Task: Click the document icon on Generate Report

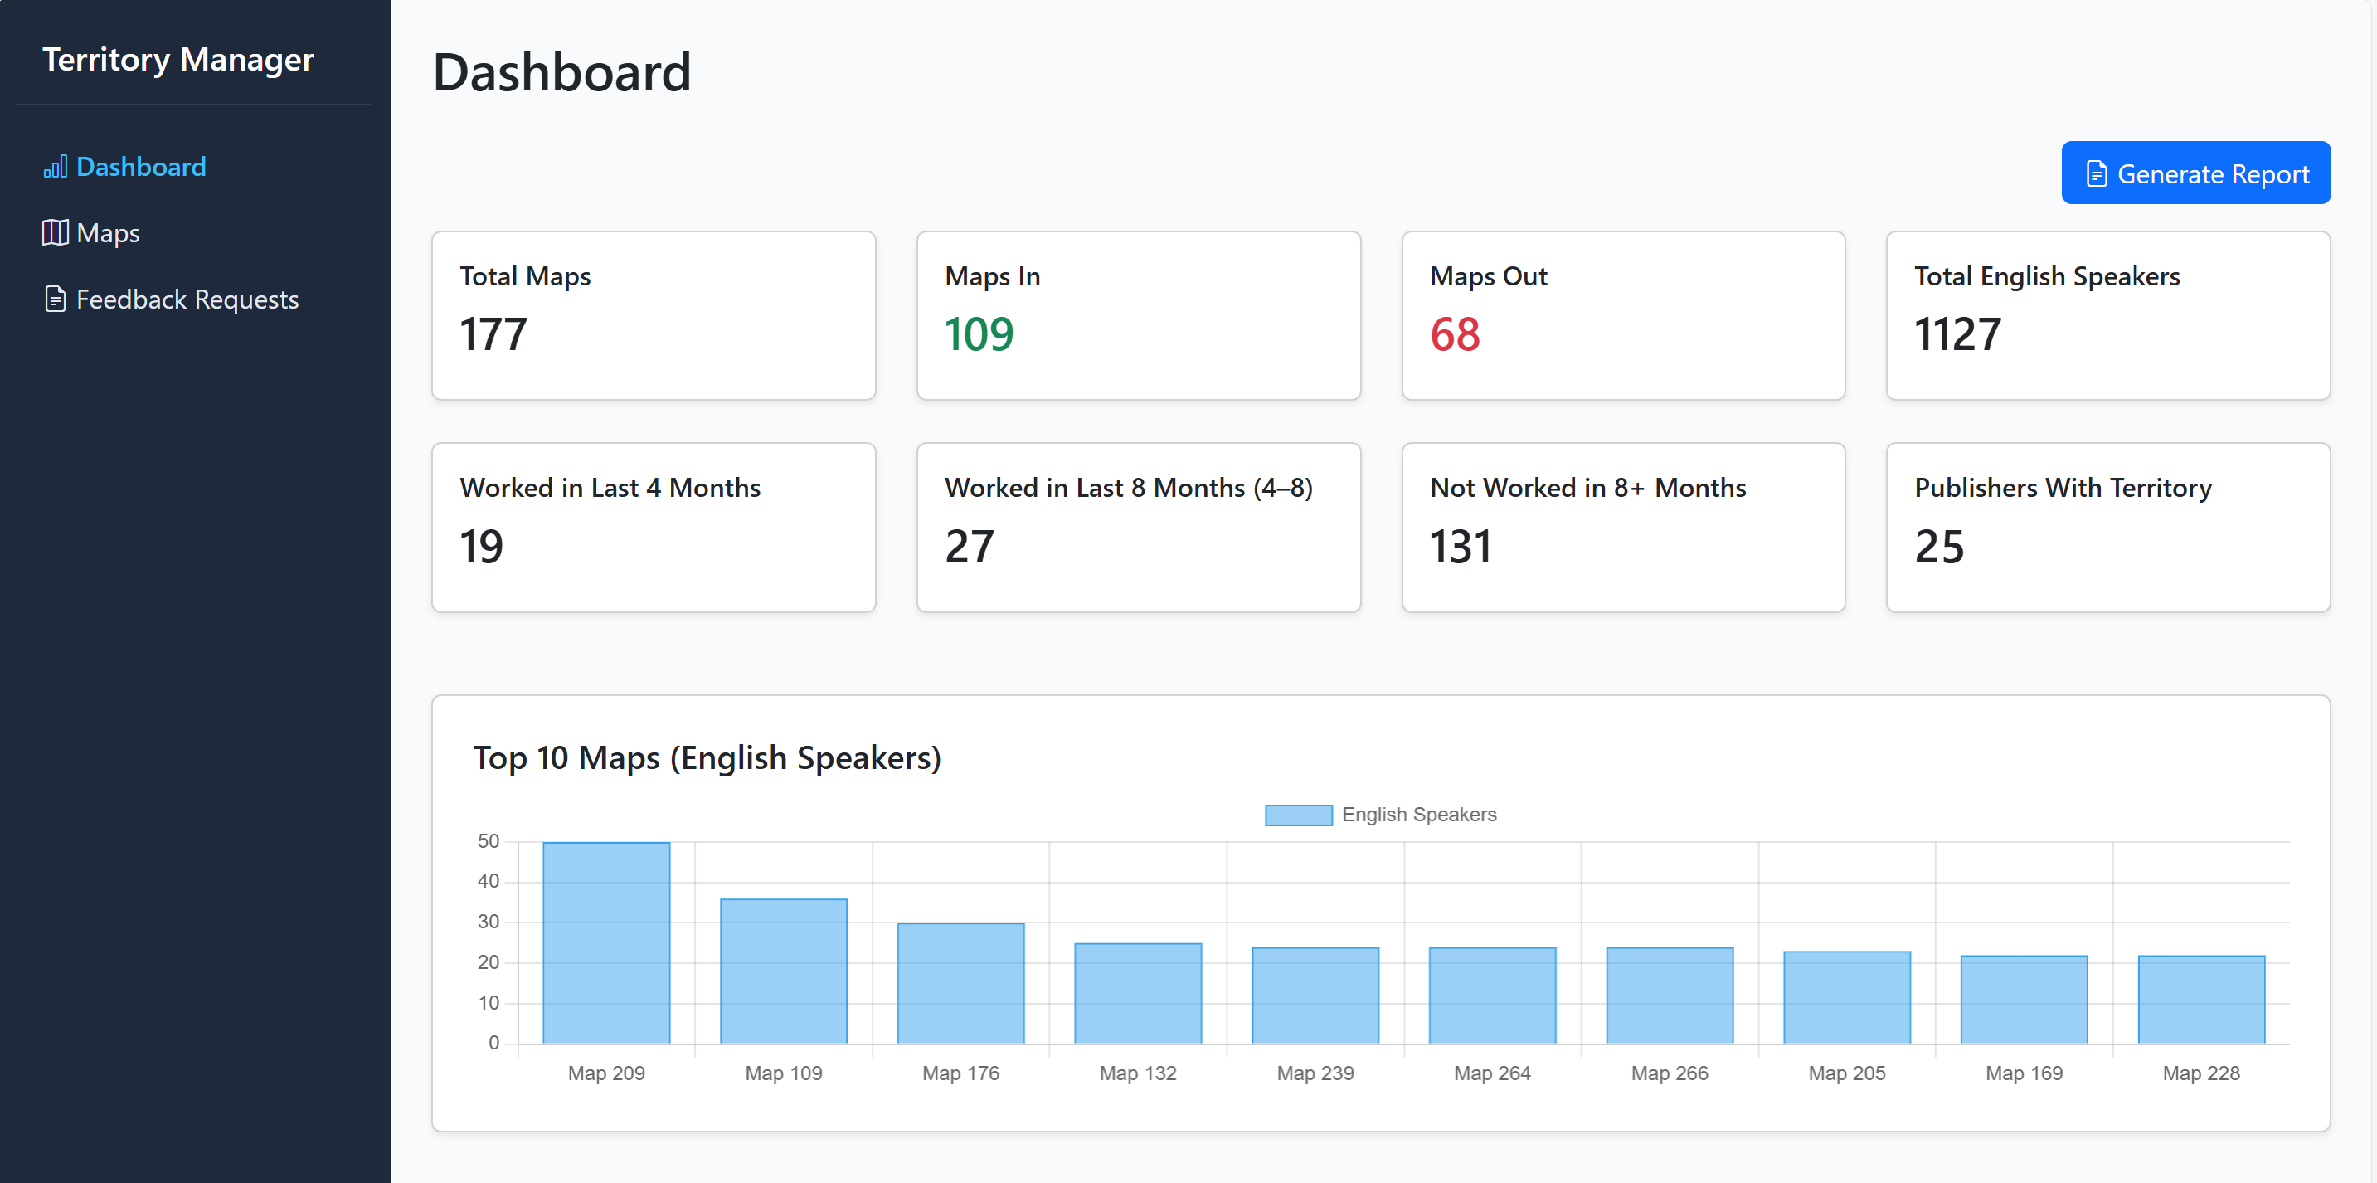Action: click(x=2097, y=173)
